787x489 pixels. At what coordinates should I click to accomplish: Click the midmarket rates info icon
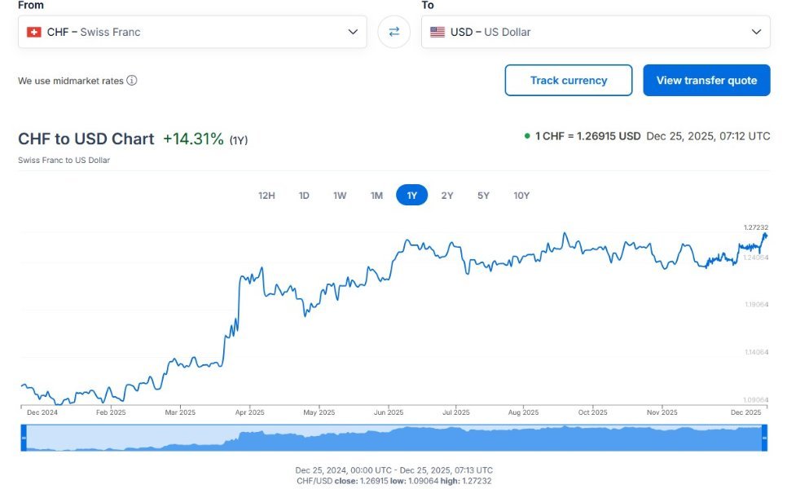132,81
